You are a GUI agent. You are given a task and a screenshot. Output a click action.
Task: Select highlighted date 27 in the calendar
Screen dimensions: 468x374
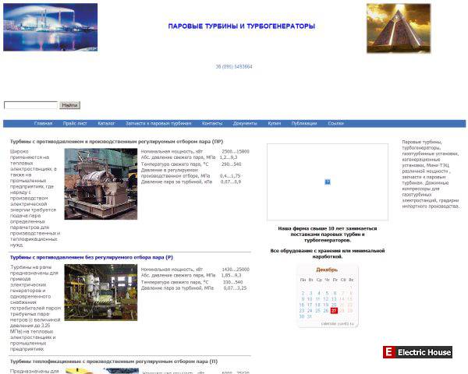tap(334, 310)
